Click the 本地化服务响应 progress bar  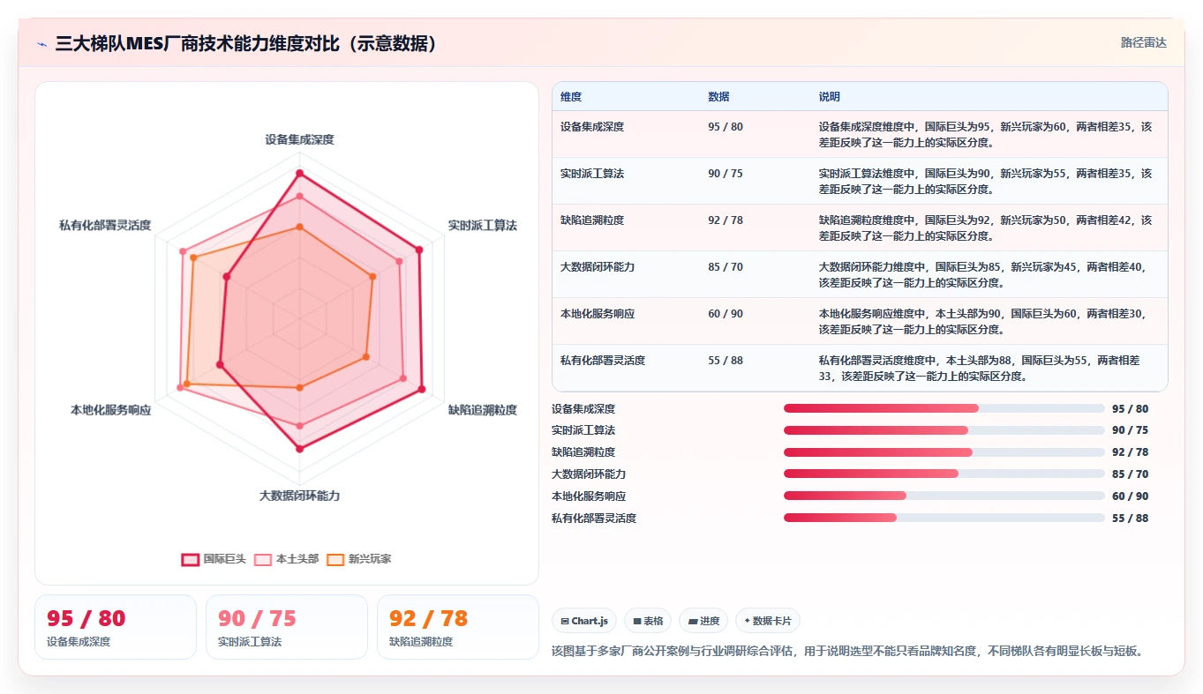point(944,496)
